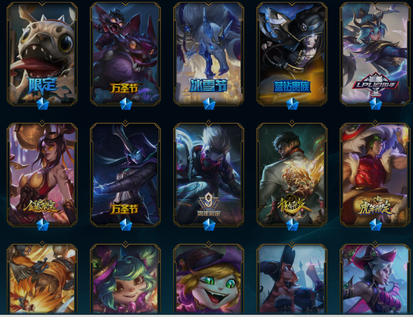Click the blue gem under the 龙年限定 card
The width and height of the screenshot is (413, 317).
coord(292,225)
